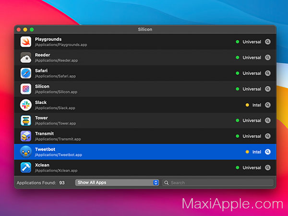Click the Transmit truck icon

(x=26, y=136)
